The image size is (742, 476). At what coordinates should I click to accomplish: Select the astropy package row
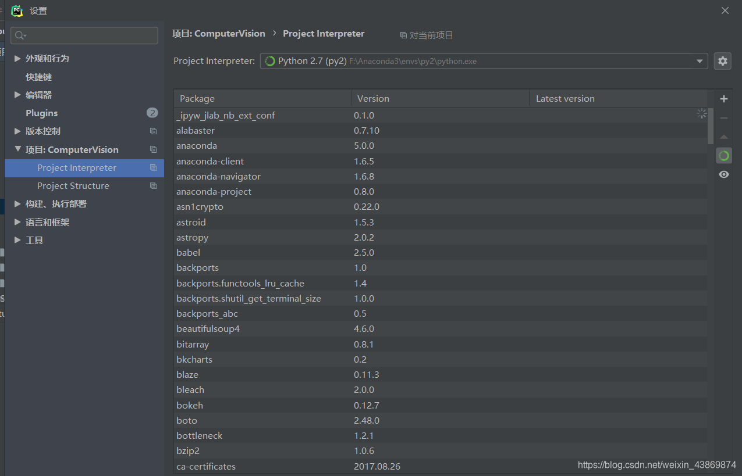pos(441,237)
